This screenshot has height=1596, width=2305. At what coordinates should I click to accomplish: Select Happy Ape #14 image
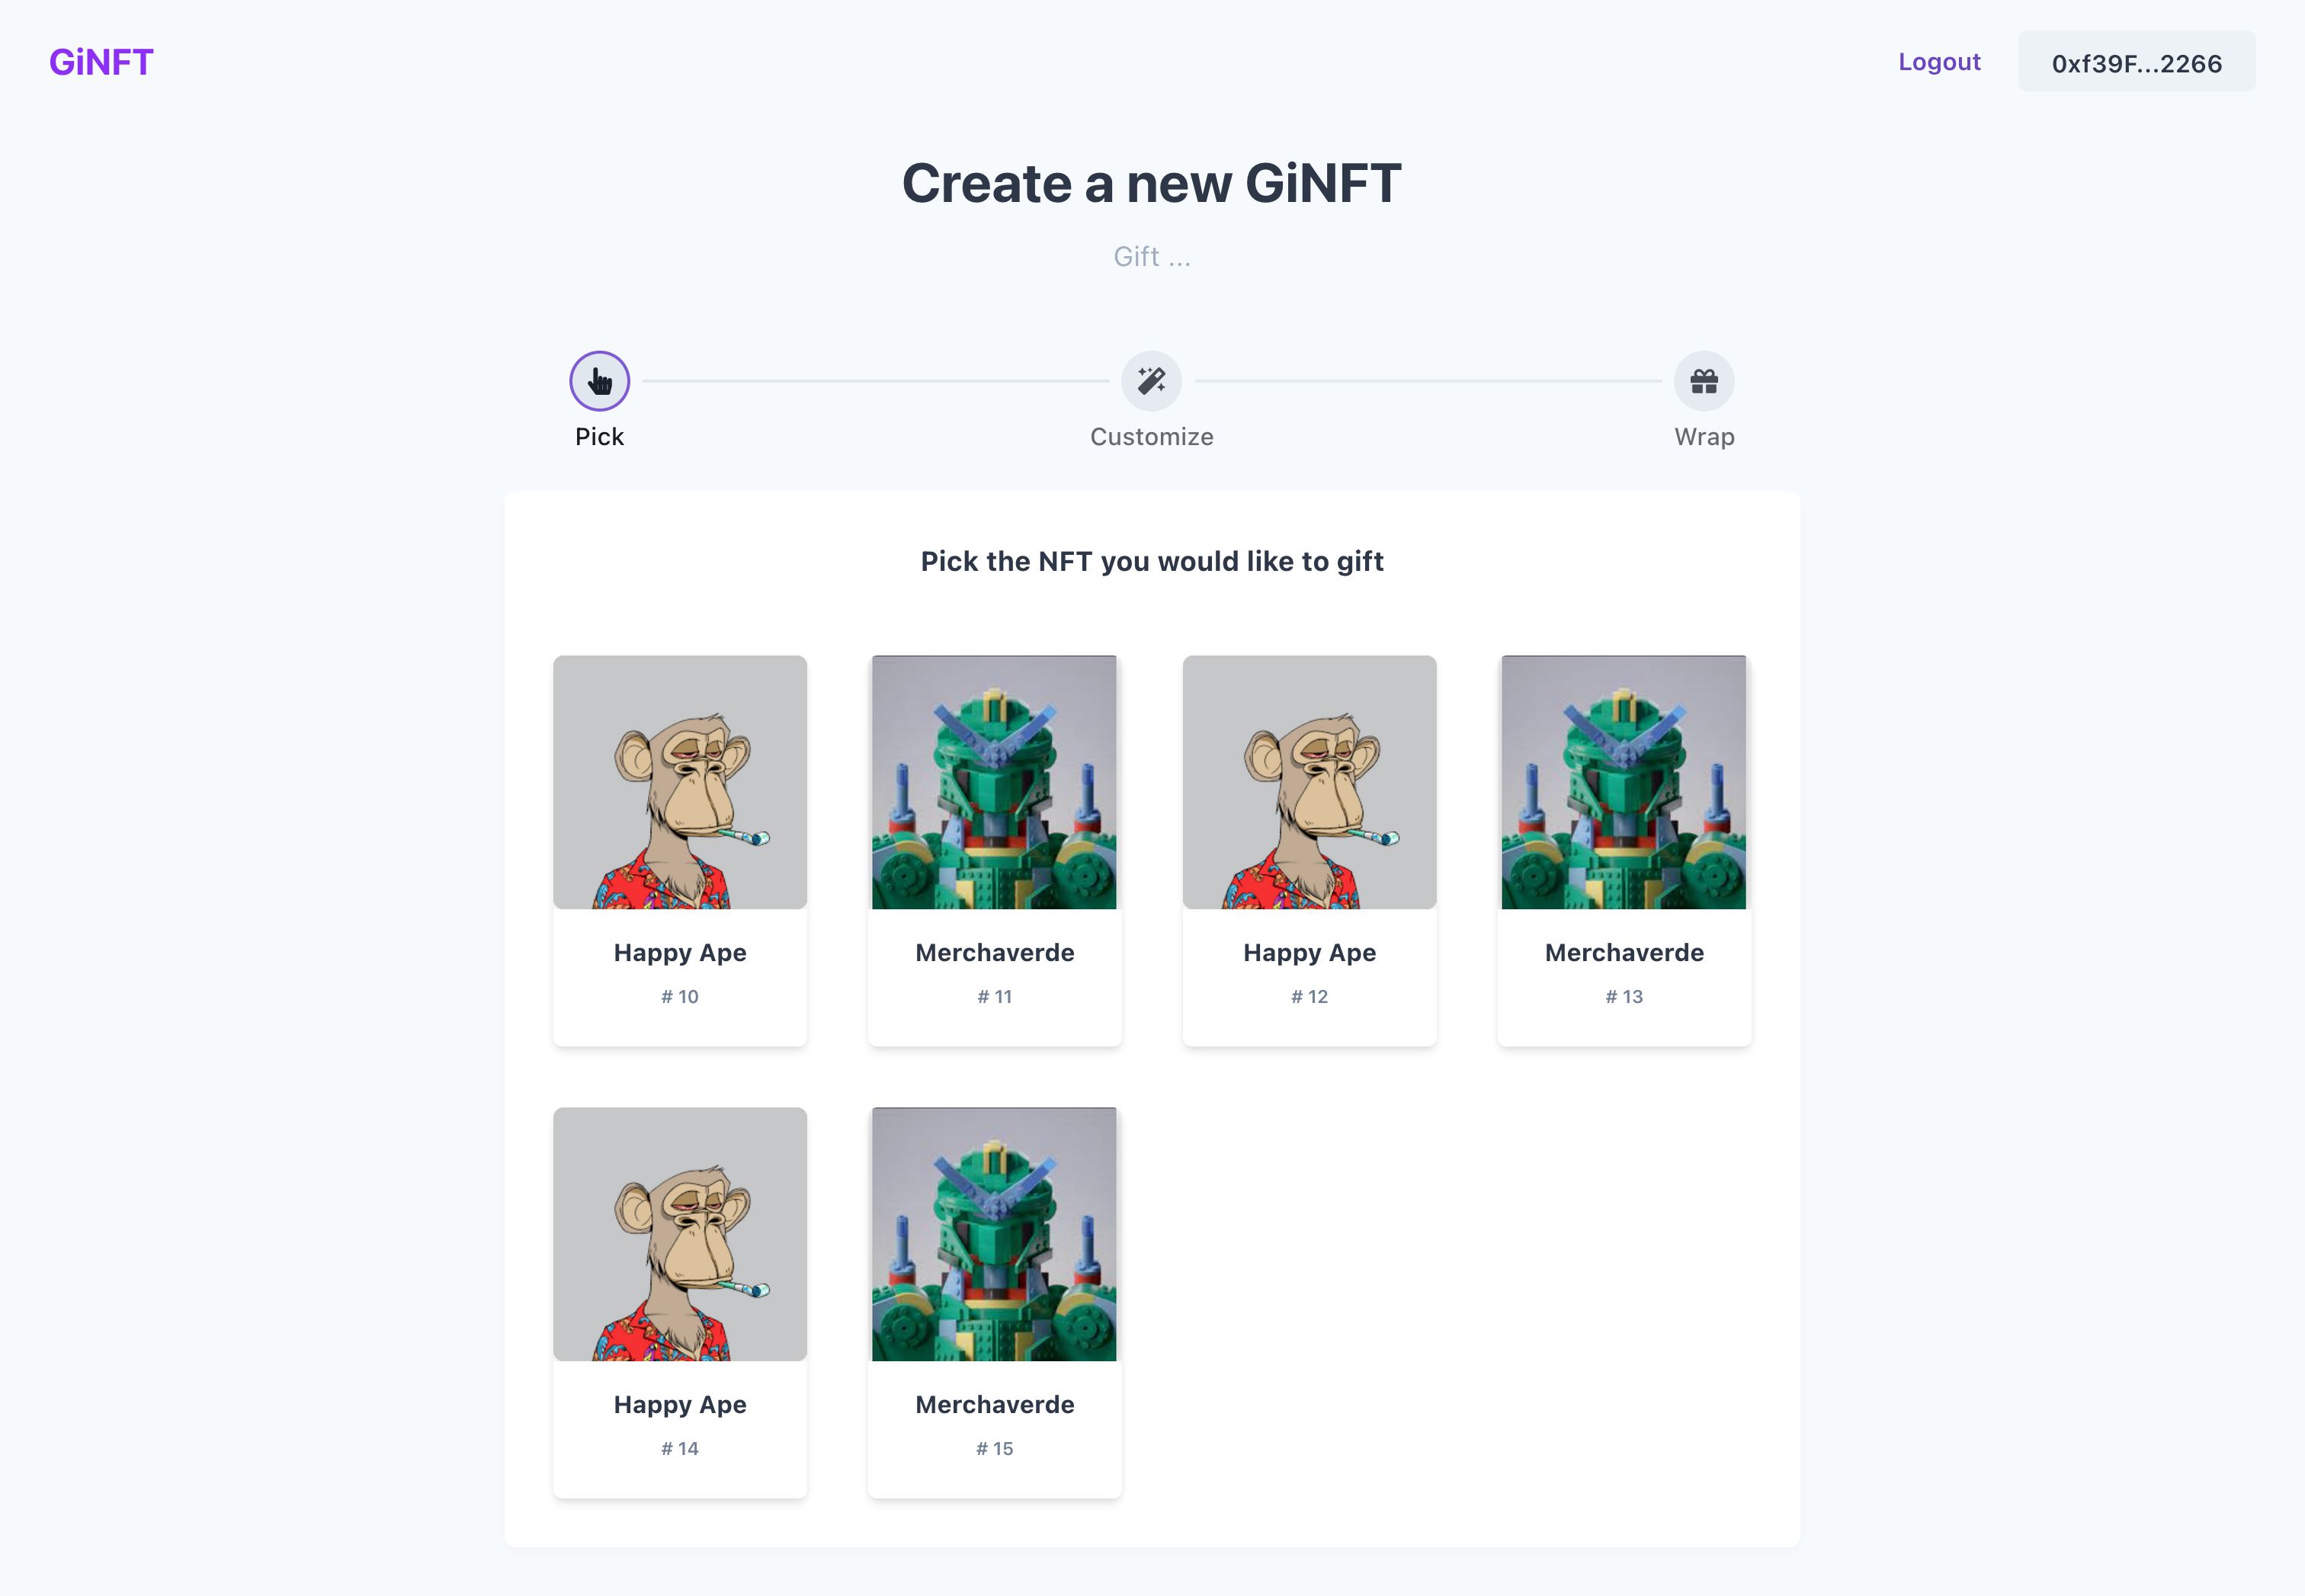(680, 1234)
